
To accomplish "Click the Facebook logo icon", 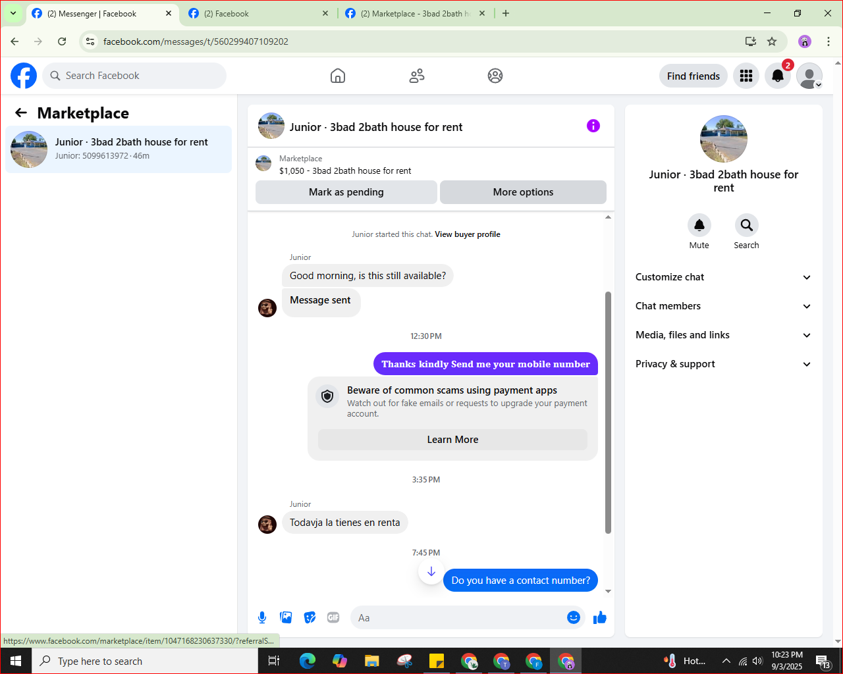I will pos(24,76).
